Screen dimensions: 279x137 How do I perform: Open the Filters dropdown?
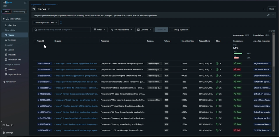click(x=100, y=30)
